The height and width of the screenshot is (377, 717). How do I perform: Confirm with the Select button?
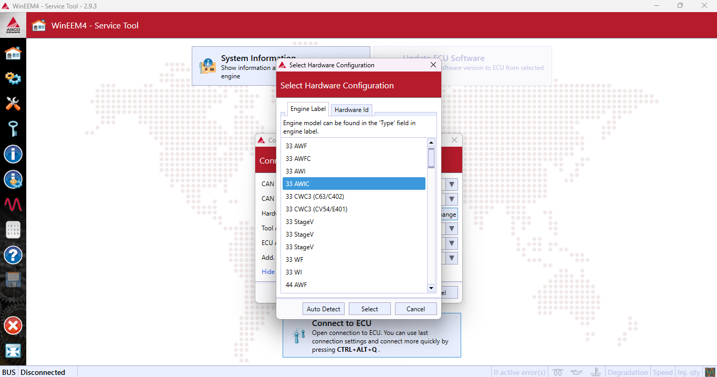pyautogui.click(x=370, y=309)
